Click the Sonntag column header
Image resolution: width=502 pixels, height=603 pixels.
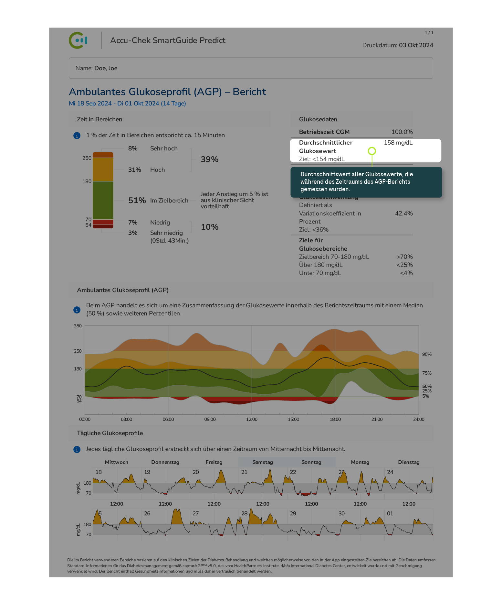311,462
